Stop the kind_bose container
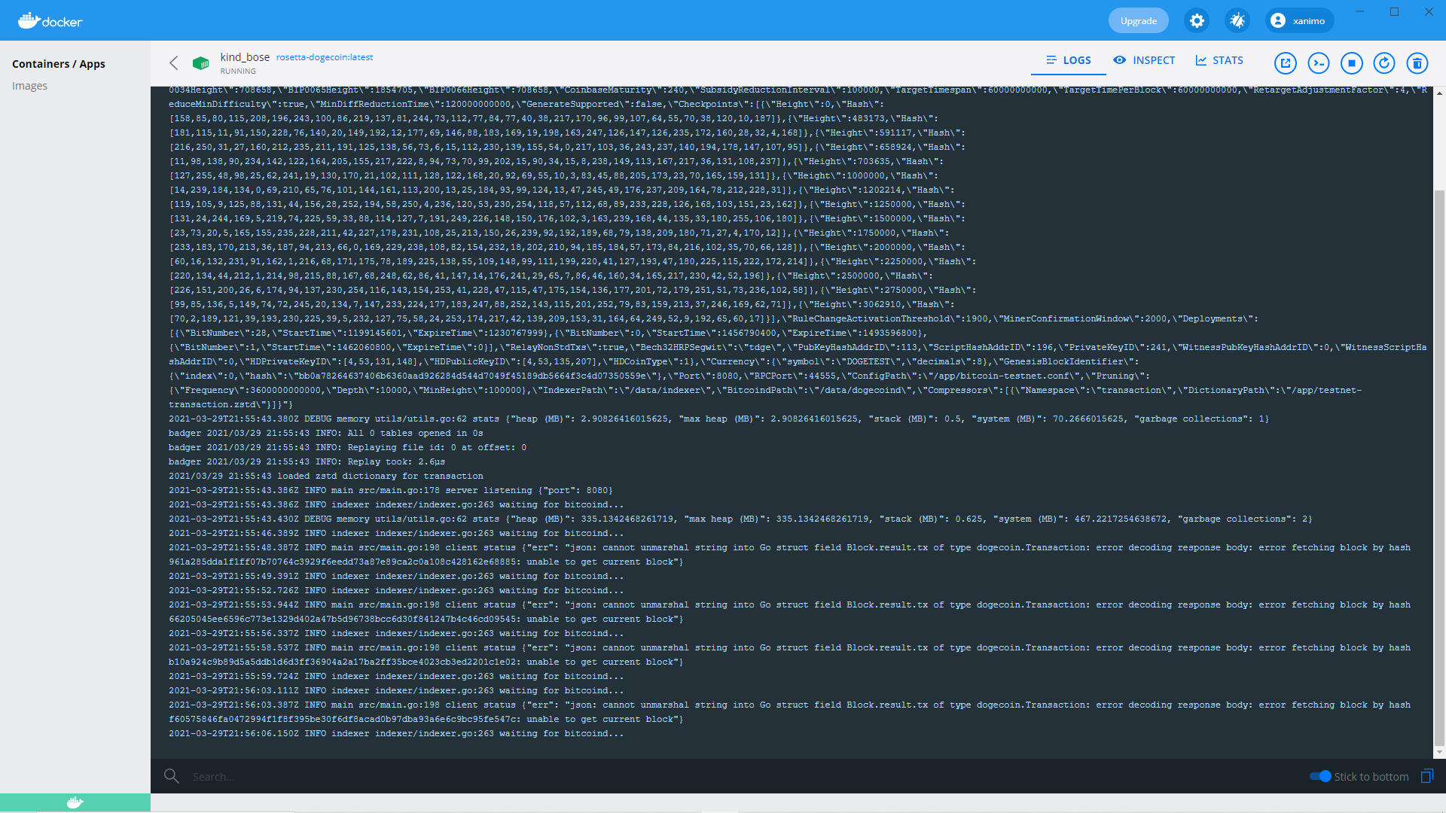 pyautogui.click(x=1352, y=63)
